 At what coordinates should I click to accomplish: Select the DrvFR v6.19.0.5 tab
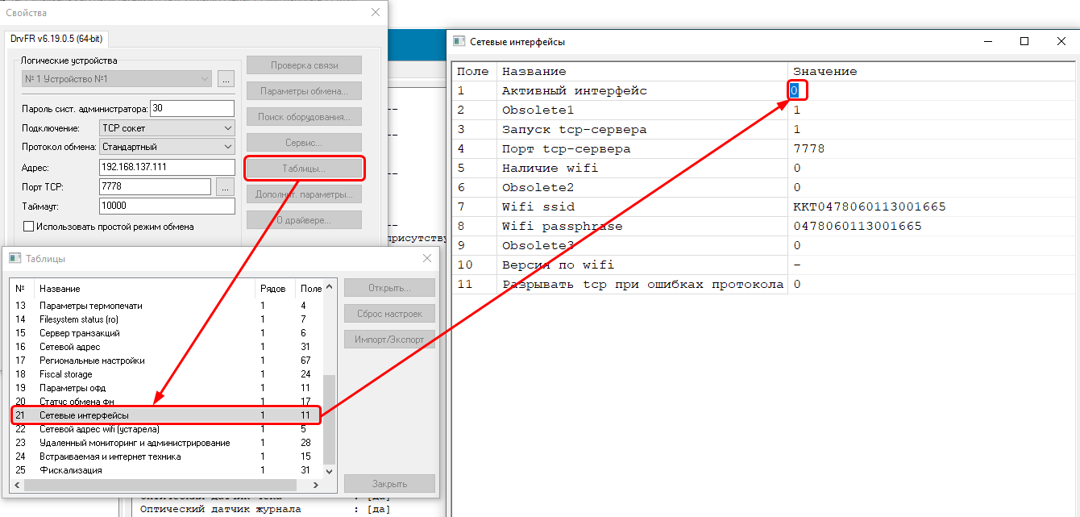click(x=56, y=39)
